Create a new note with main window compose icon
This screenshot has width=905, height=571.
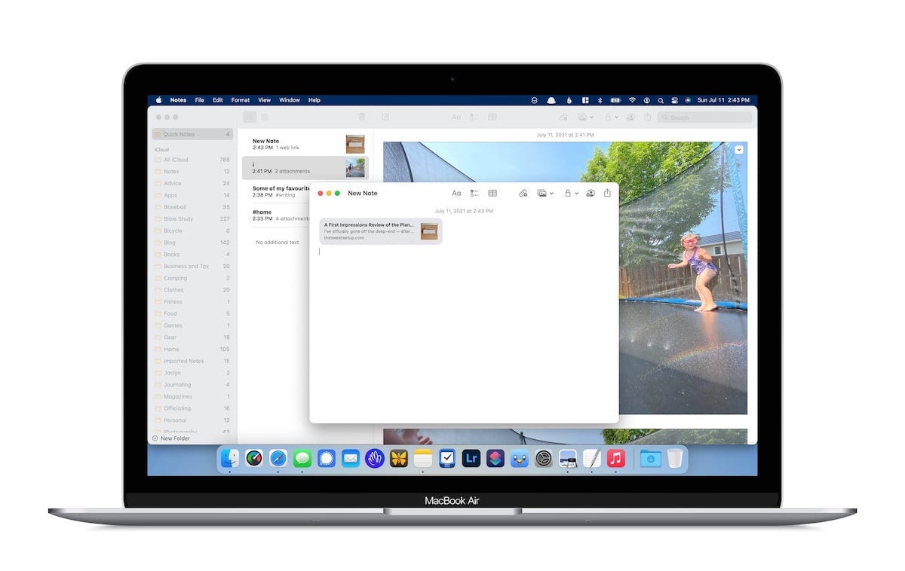[x=385, y=118]
